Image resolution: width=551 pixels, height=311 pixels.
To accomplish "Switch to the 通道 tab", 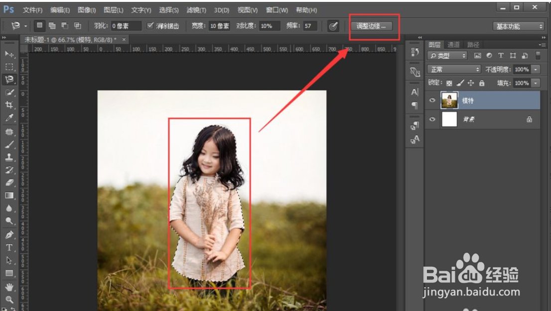I will coord(454,45).
